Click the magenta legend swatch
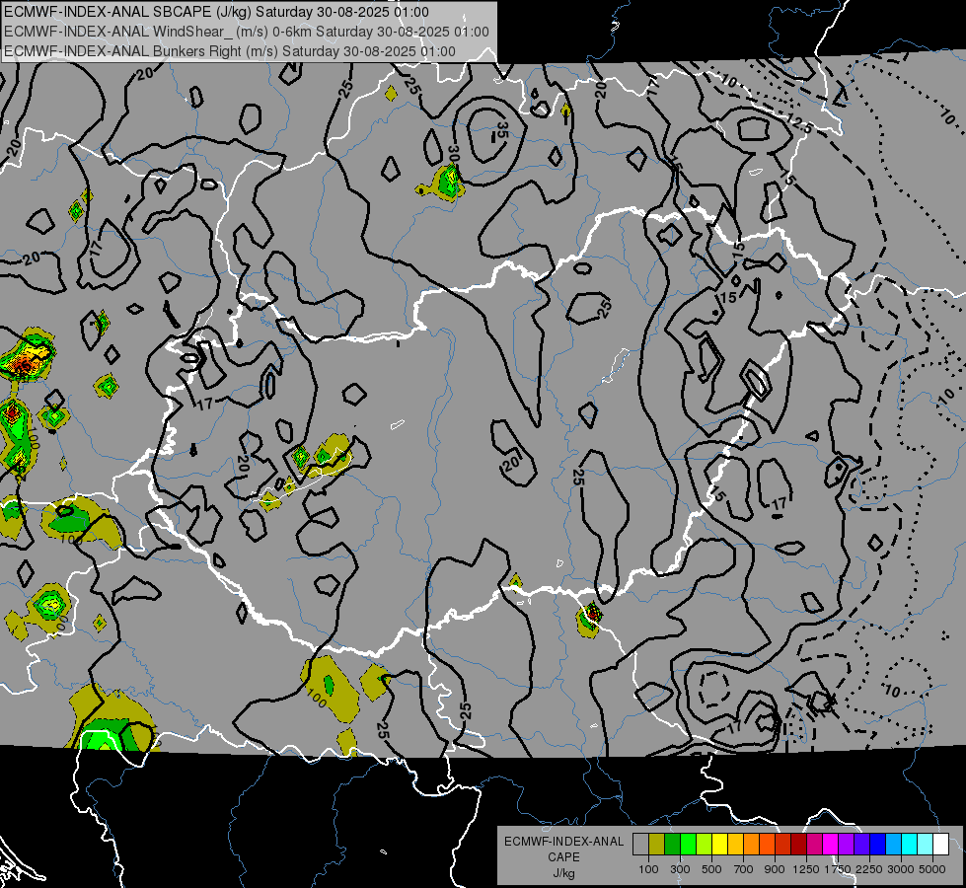The width and height of the screenshot is (966, 888). 831,845
